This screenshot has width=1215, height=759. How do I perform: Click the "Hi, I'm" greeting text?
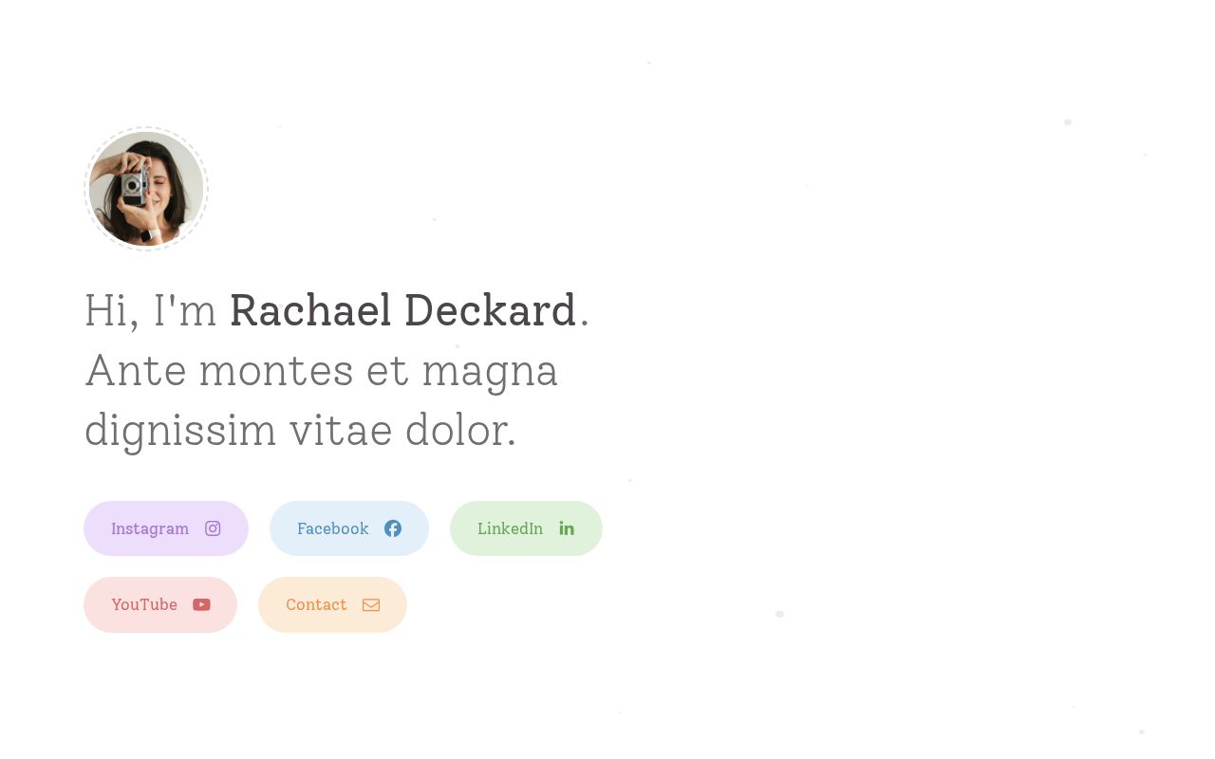150,310
